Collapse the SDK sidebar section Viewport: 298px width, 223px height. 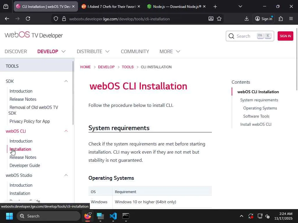(66, 81)
